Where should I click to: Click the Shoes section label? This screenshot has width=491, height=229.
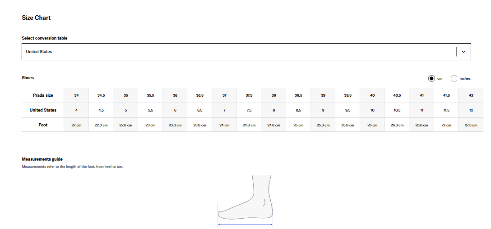pyautogui.click(x=28, y=78)
